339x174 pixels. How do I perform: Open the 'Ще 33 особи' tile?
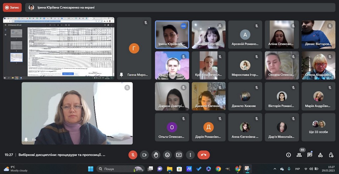[318, 127]
